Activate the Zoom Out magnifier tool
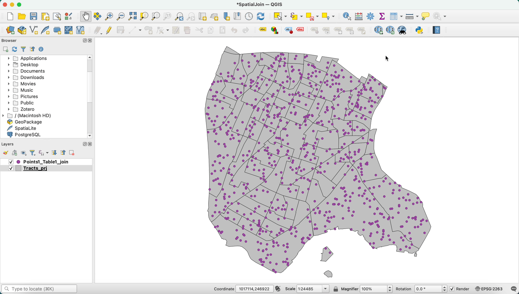The width and height of the screenshot is (519, 294). tap(121, 16)
